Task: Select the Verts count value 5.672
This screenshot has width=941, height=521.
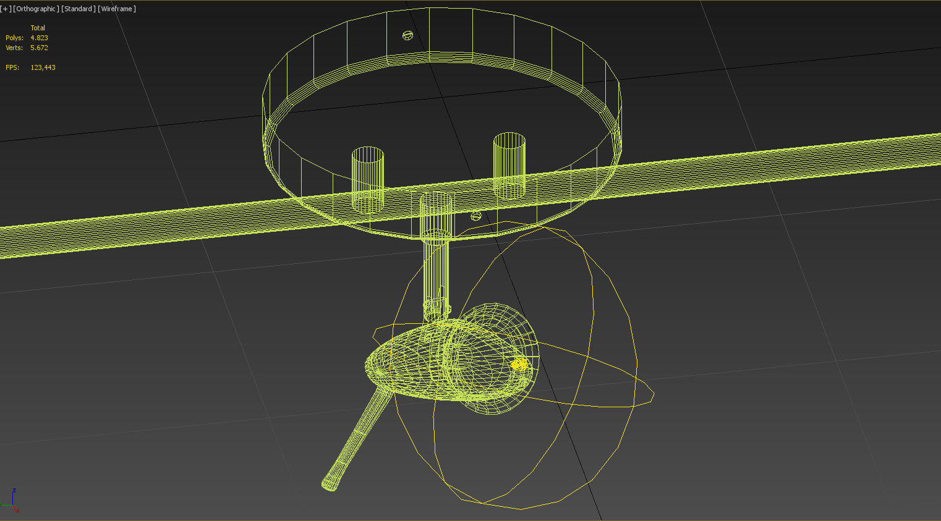Action: [39, 48]
